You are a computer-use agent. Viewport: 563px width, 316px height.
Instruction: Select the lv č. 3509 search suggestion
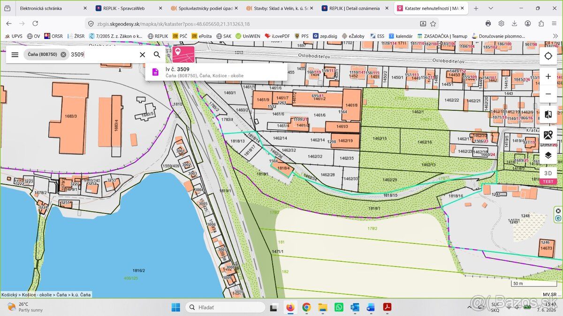216,72
